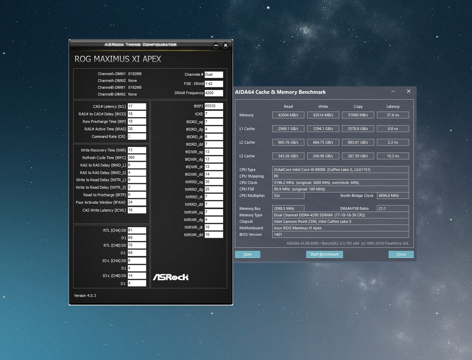Image resolution: width=472 pixels, height=360 pixels.
Task: Select the tRDRD_dg value field
Action: 214,129
